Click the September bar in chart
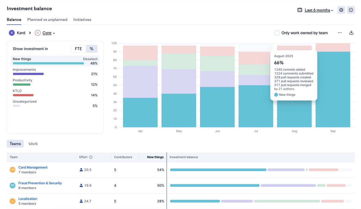This screenshot has height=209, width=361. pos(333,90)
